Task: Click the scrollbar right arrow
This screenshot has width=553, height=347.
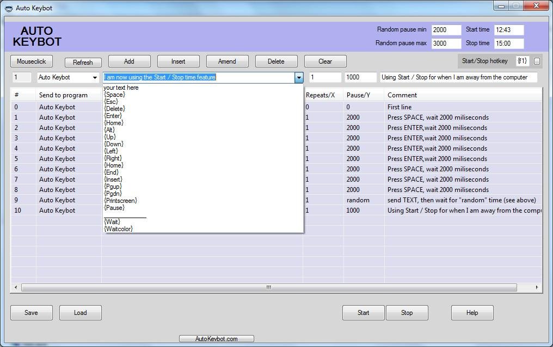Action: tap(537, 288)
